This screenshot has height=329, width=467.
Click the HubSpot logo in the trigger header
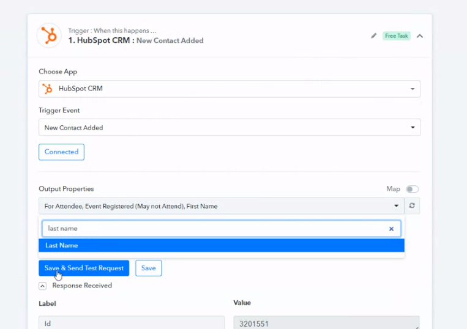(x=49, y=35)
